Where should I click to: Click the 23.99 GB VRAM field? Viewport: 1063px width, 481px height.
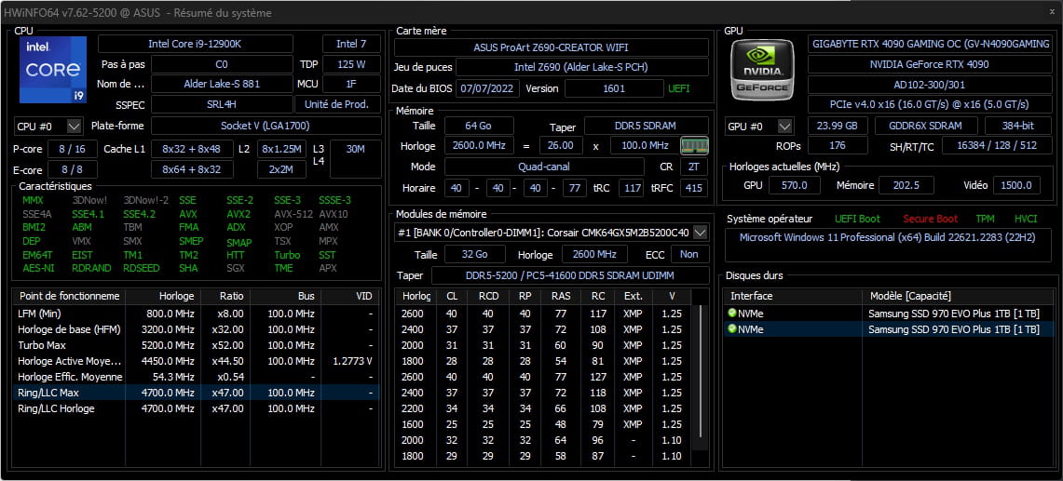pos(838,127)
